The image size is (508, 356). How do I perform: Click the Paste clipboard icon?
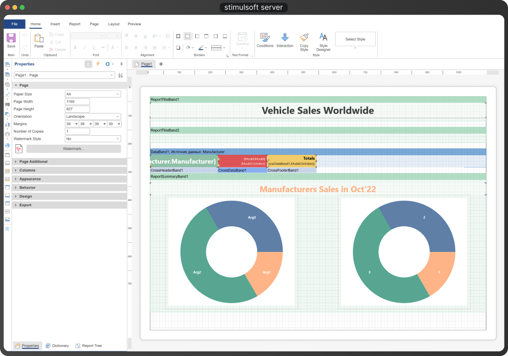tap(39, 38)
